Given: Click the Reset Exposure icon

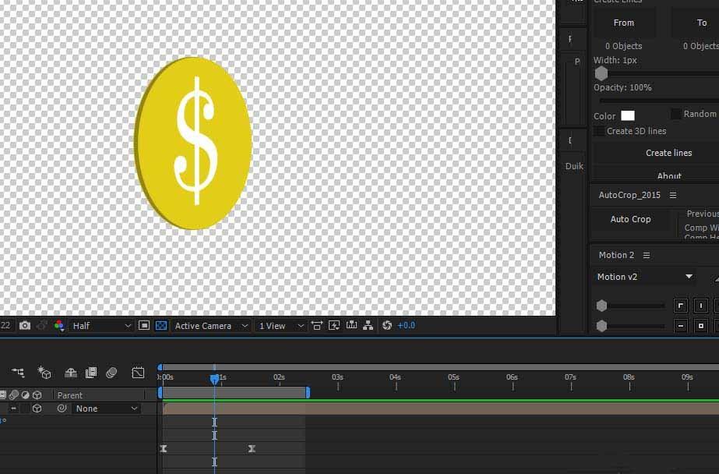Looking at the screenshot, I should [x=387, y=326].
